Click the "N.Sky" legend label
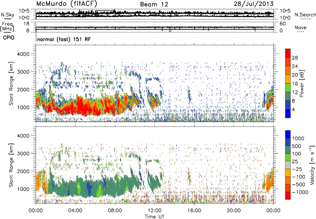The image size is (316, 219). (x=8, y=15)
